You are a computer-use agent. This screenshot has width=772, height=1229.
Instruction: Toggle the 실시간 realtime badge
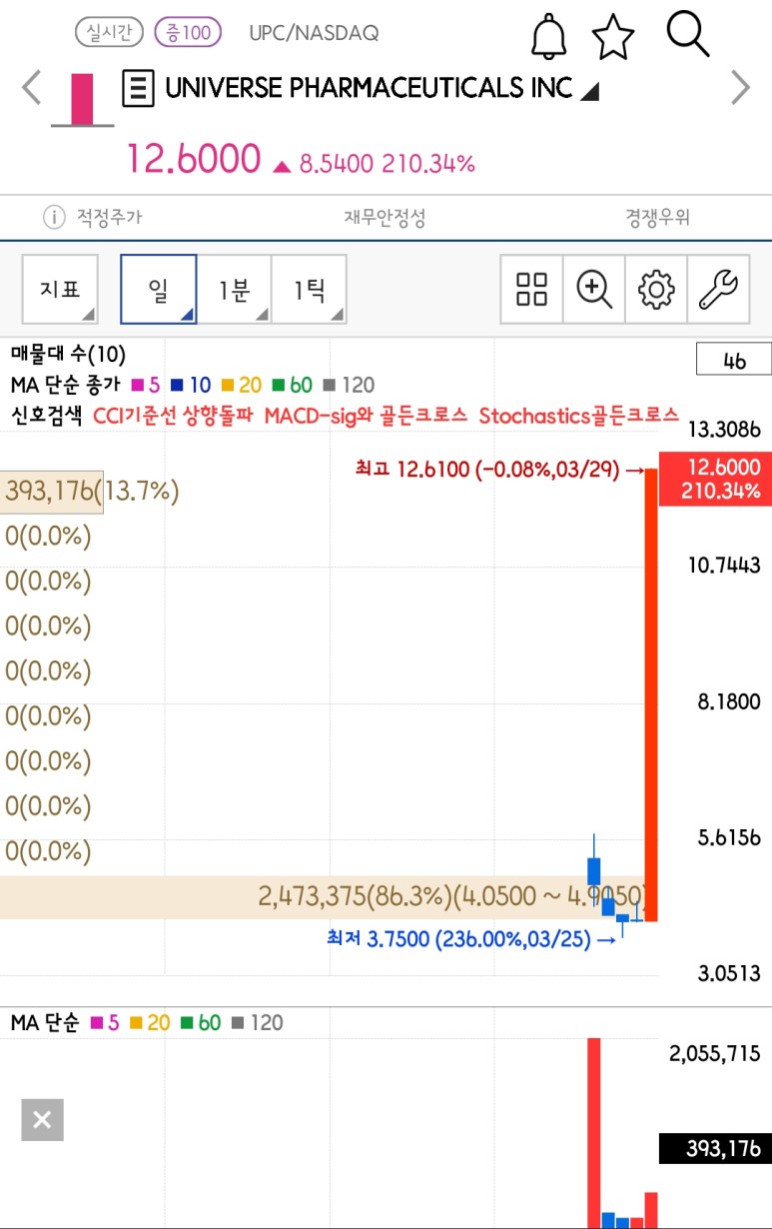pyautogui.click(x=110, y=33)
